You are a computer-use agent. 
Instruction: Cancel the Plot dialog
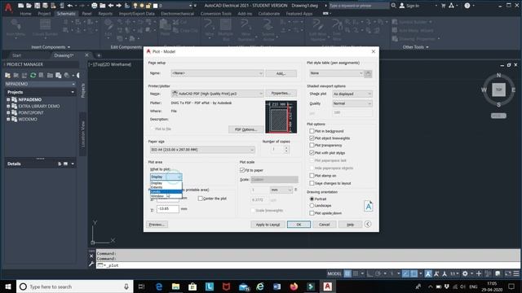[325, 225]
